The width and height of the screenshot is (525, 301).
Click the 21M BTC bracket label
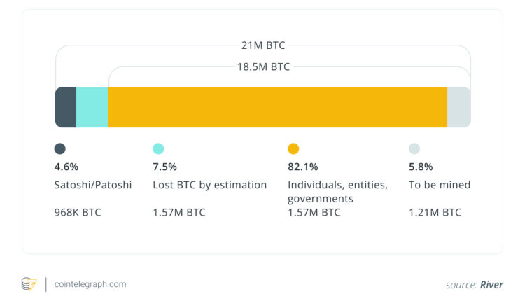coord(262,45)
